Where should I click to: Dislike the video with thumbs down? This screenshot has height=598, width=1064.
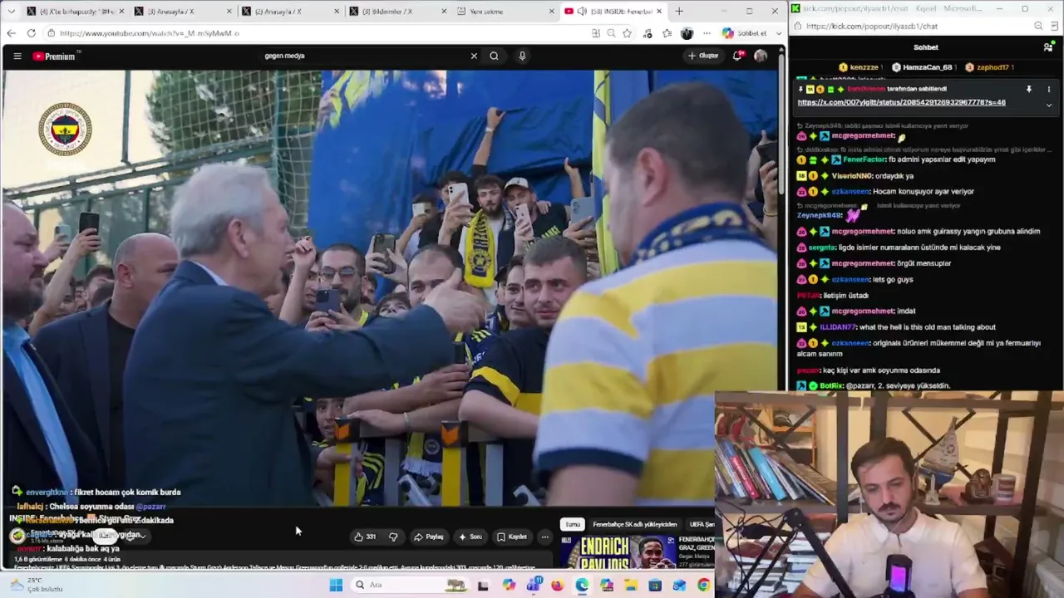(x=393, y=537)
